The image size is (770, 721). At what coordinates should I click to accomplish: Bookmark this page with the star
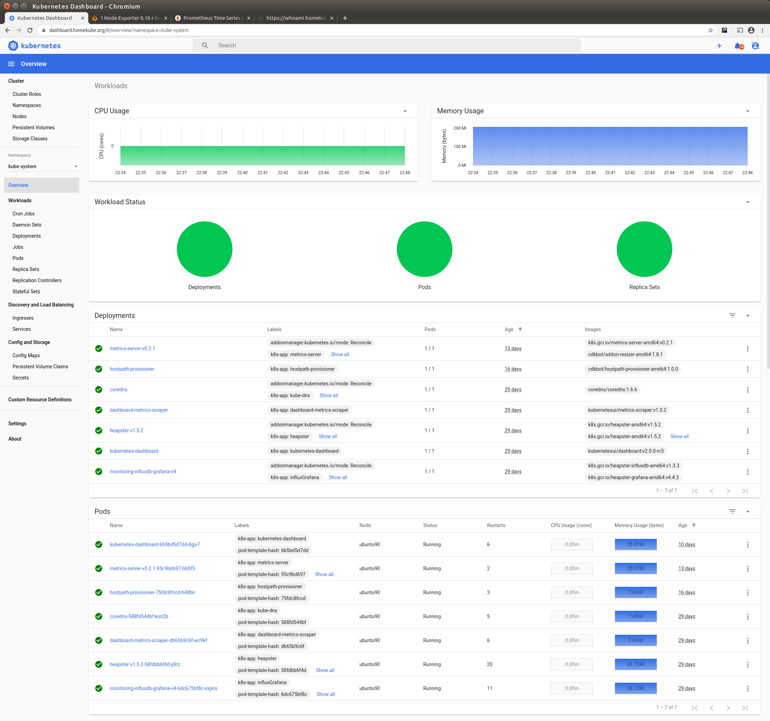pos(710,30)
